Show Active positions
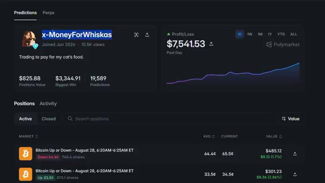Viewport: 325px width, 183px height. coord(25,118)
